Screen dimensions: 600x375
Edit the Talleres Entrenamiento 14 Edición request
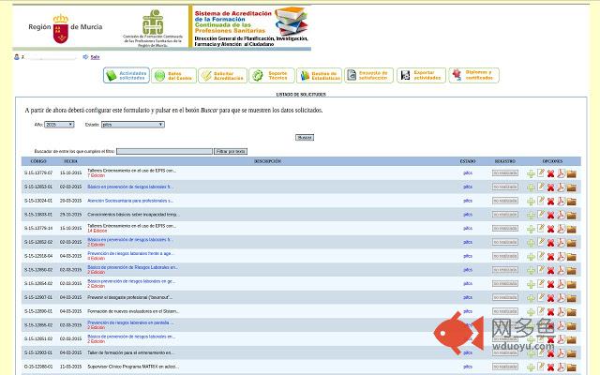(x=541, y=229)
